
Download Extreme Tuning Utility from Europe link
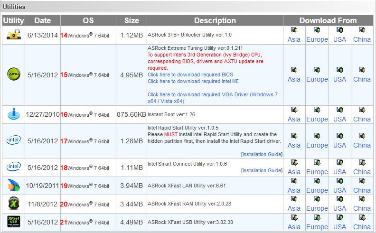tap(317, 79)
